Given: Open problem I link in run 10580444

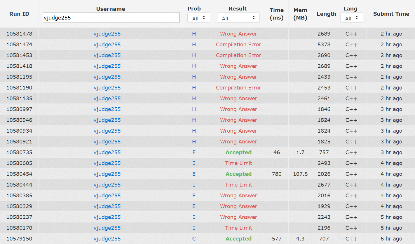Looking at the screenshot, I should (x=194, y=185).
